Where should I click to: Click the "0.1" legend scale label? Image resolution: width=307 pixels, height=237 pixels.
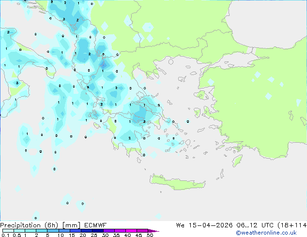[x=5, y=235]
